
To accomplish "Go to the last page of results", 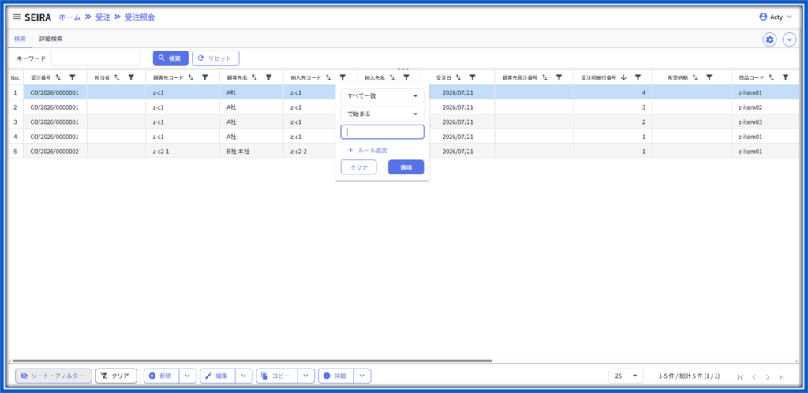I will [x=782, y=376].
